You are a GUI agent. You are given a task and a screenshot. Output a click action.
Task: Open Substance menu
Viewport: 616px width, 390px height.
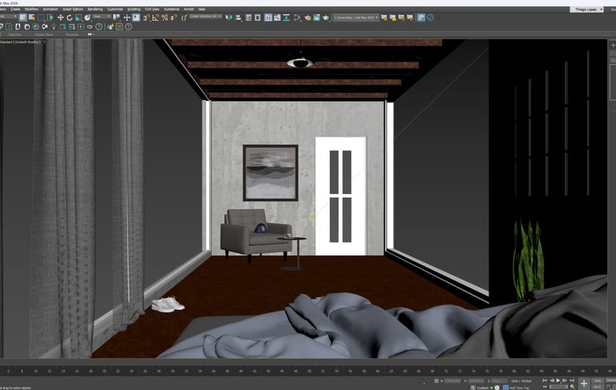click(x=172, y=9)
